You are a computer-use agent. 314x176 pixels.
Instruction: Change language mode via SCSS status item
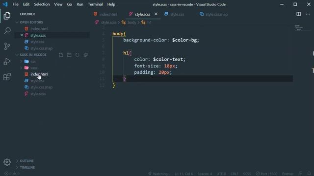[247, 174]
